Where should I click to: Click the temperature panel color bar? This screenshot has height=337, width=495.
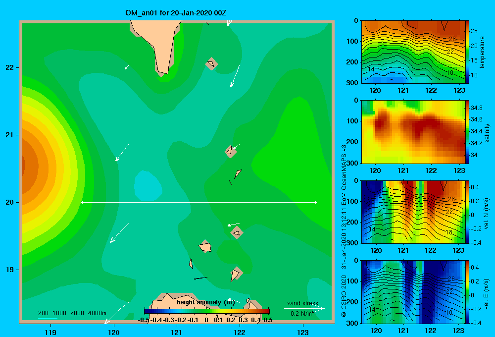tap(467, 52)
